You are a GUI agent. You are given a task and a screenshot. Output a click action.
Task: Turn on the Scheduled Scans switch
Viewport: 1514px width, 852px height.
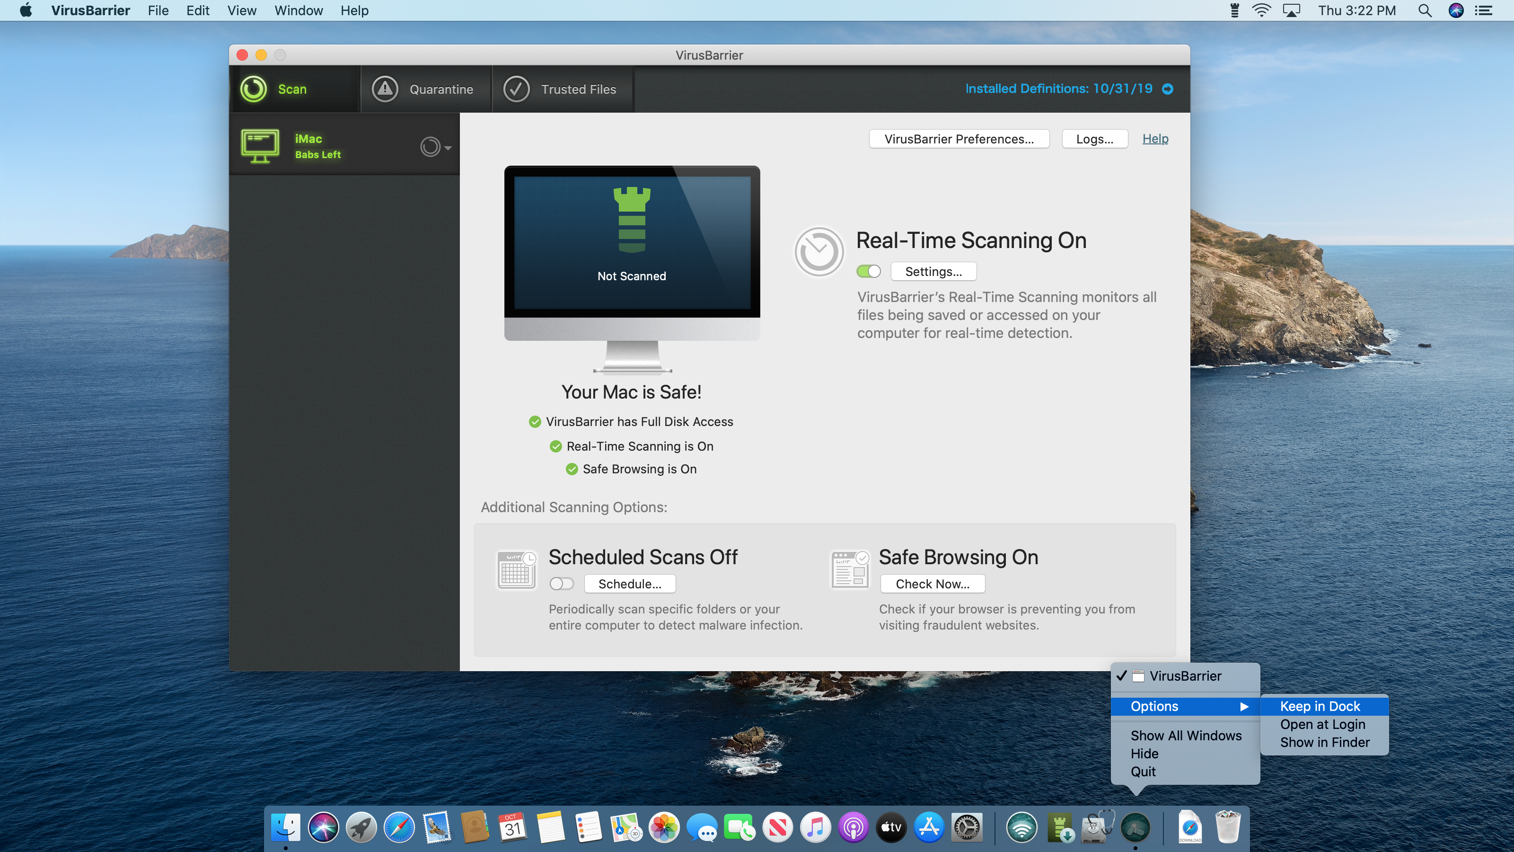point(561,583)
